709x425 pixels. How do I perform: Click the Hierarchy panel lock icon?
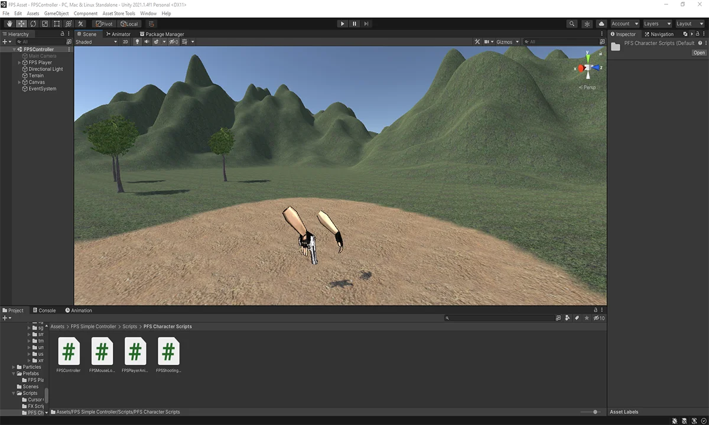(63, 34)
